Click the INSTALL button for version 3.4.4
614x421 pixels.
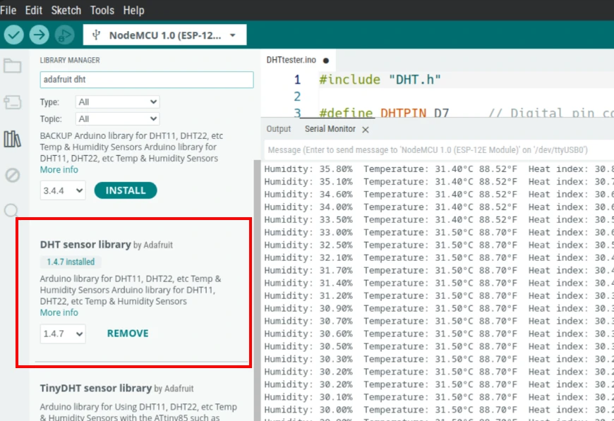pos(126,190)
